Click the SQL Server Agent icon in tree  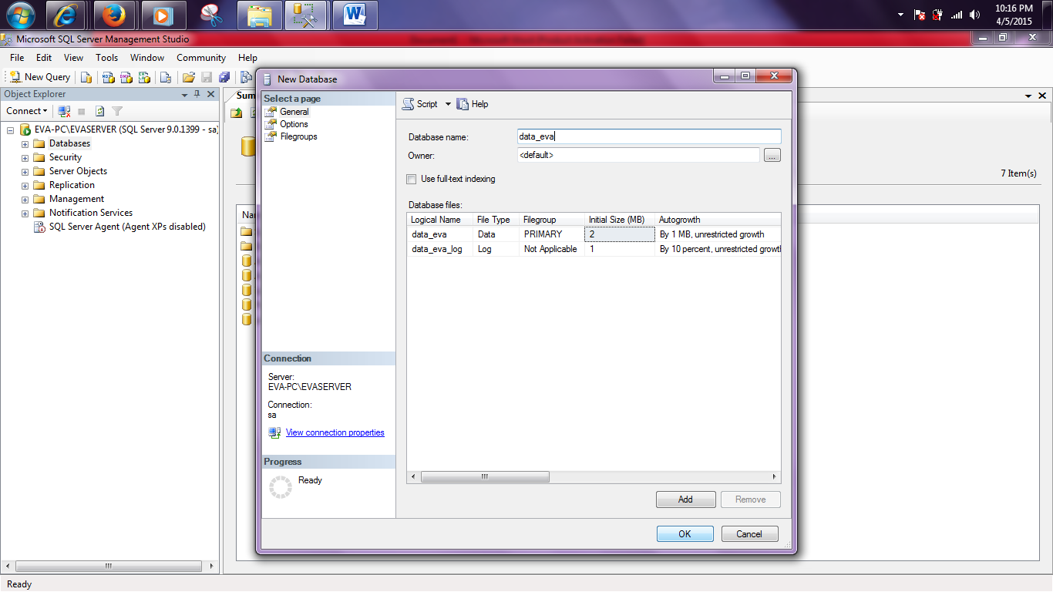point(39,227)
